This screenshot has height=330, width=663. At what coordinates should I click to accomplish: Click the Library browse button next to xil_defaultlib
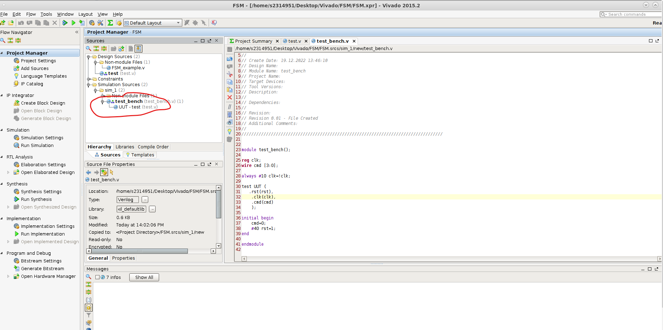click(x=152, y=209)
